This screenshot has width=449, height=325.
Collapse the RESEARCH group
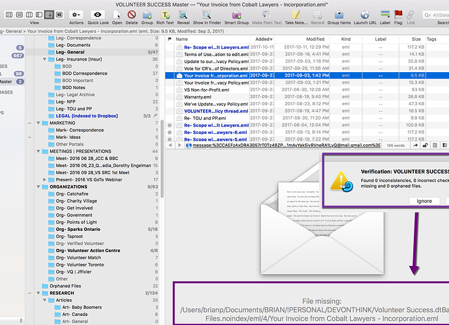[x=38, y=293]
